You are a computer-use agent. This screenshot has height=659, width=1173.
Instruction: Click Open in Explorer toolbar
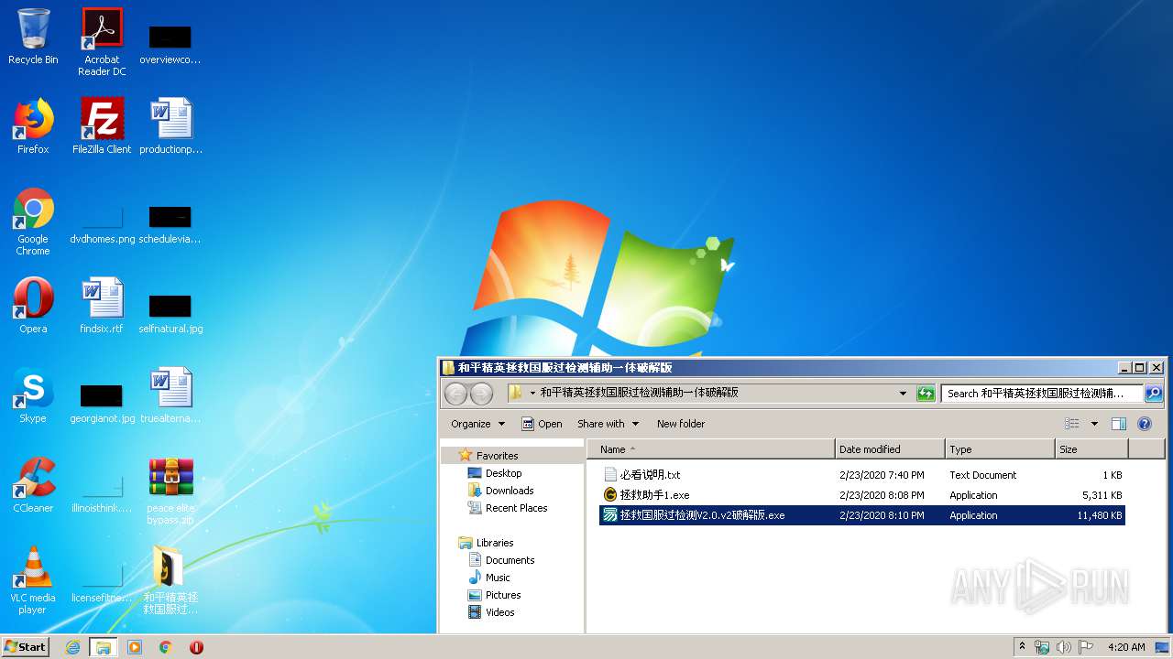click(x=542, y=424)
